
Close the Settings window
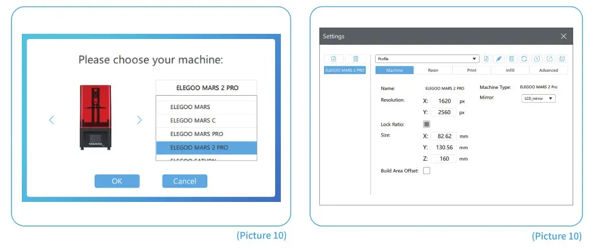pos(563,36)
